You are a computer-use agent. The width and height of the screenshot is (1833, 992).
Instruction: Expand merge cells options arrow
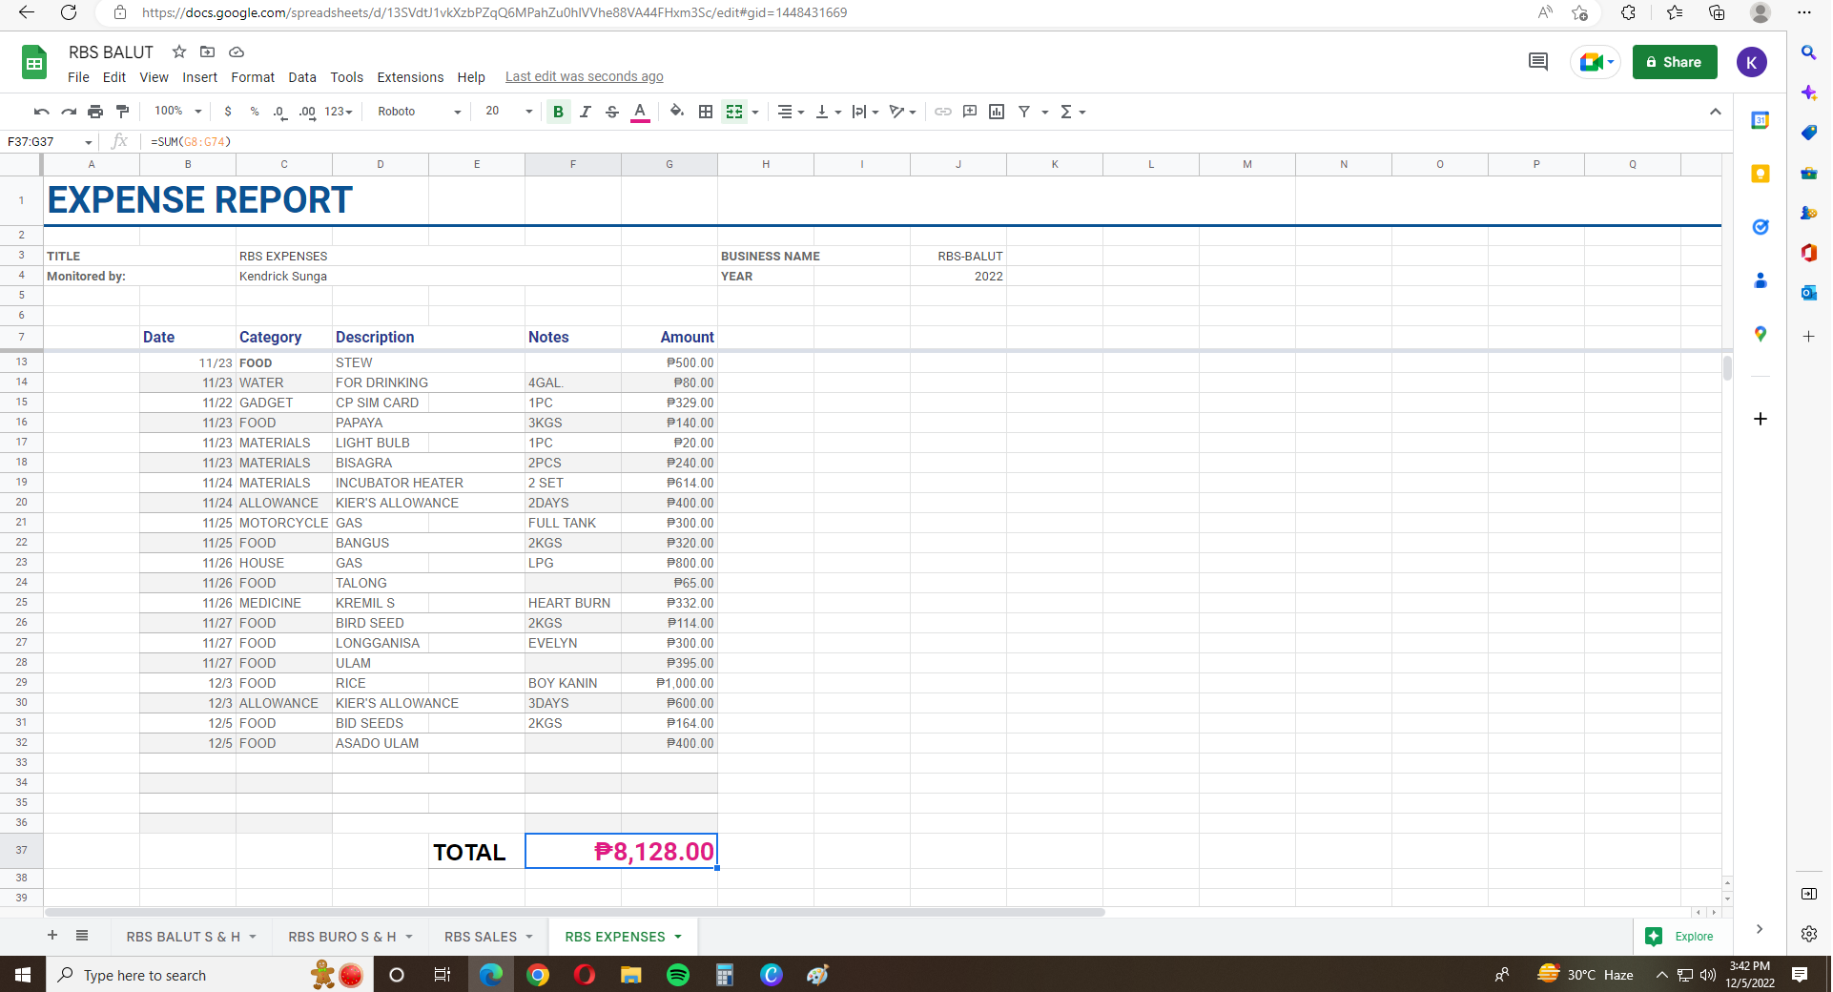pyautogui.click(x=755, y=113)
